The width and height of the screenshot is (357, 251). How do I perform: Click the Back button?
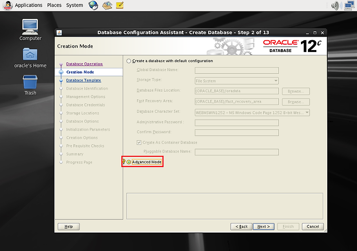(241, 226)
